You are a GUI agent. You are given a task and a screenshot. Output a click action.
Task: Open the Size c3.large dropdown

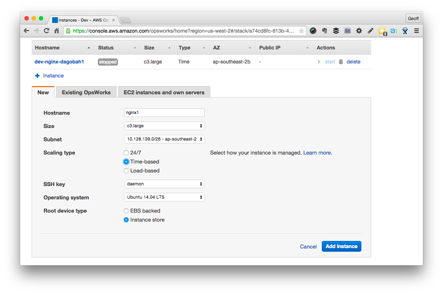(x=164, y=126)
